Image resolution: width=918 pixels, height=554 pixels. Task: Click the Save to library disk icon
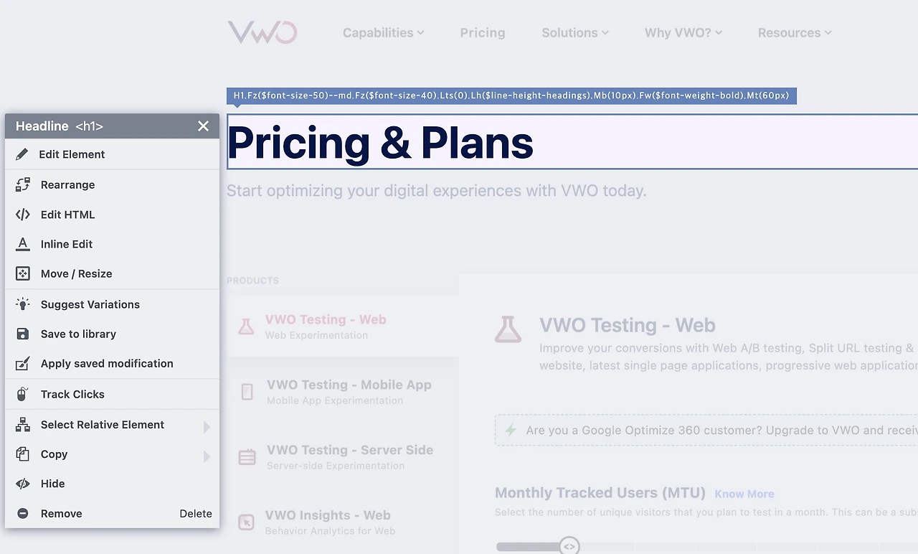click(23, 334)
